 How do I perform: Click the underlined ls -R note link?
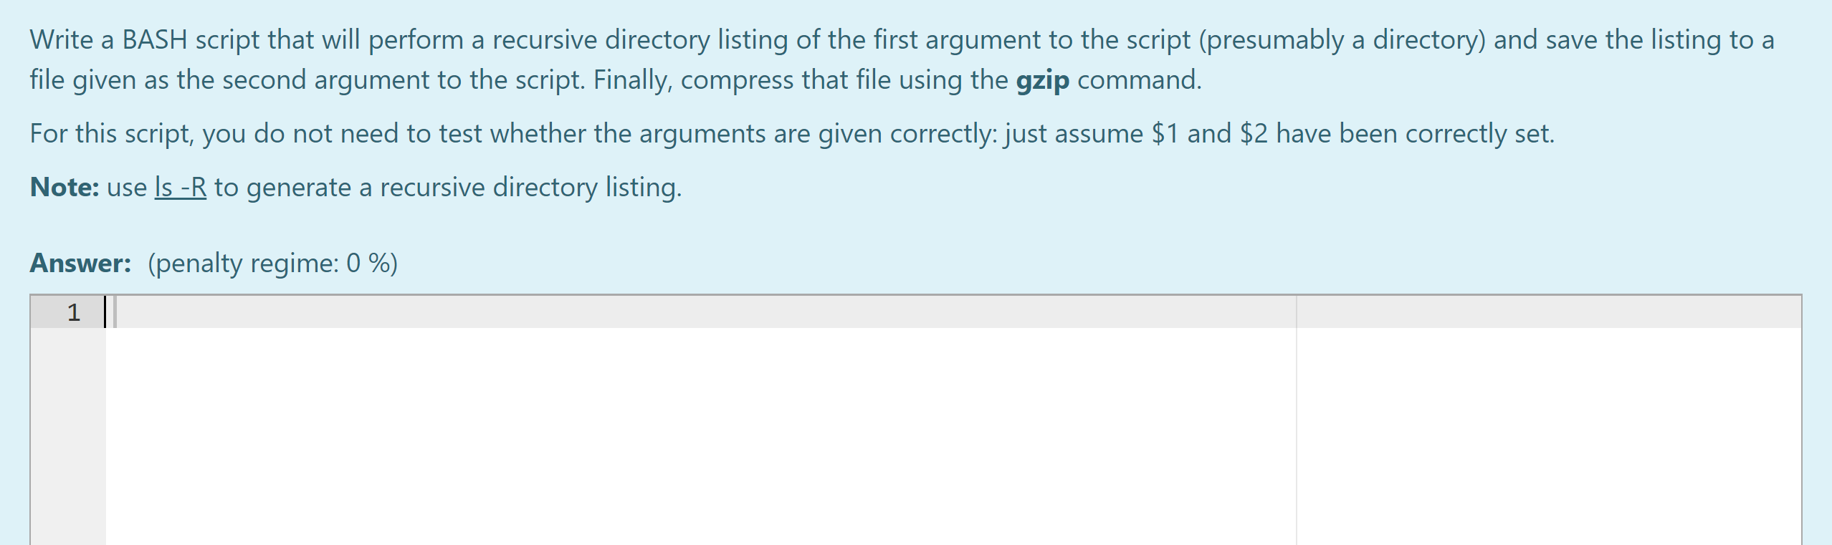pos(179,187)
